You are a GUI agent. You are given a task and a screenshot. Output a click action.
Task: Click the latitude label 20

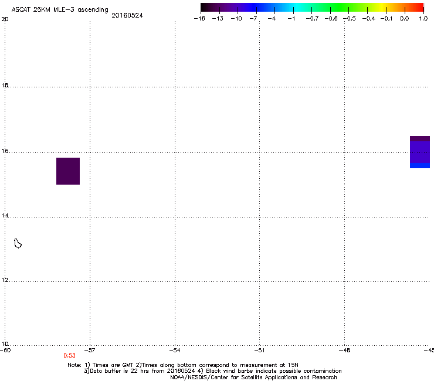[x=5, y=19]
